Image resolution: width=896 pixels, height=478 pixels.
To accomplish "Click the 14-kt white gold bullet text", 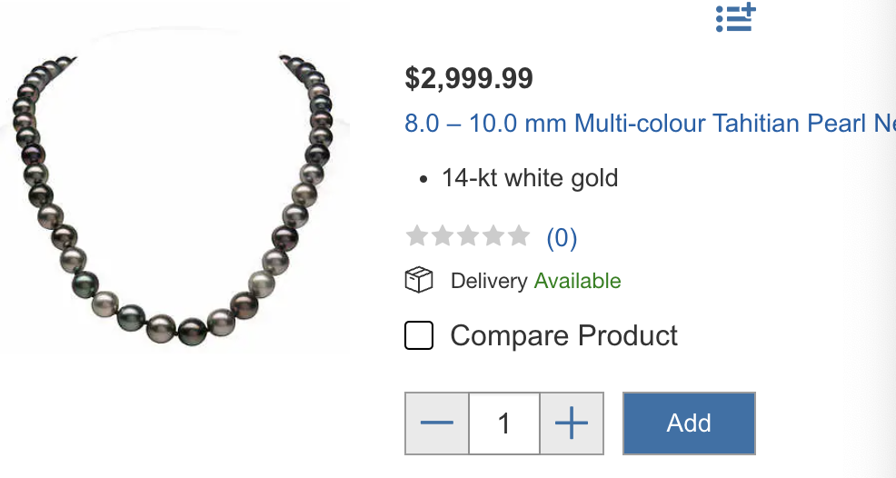I will (530, 178).
